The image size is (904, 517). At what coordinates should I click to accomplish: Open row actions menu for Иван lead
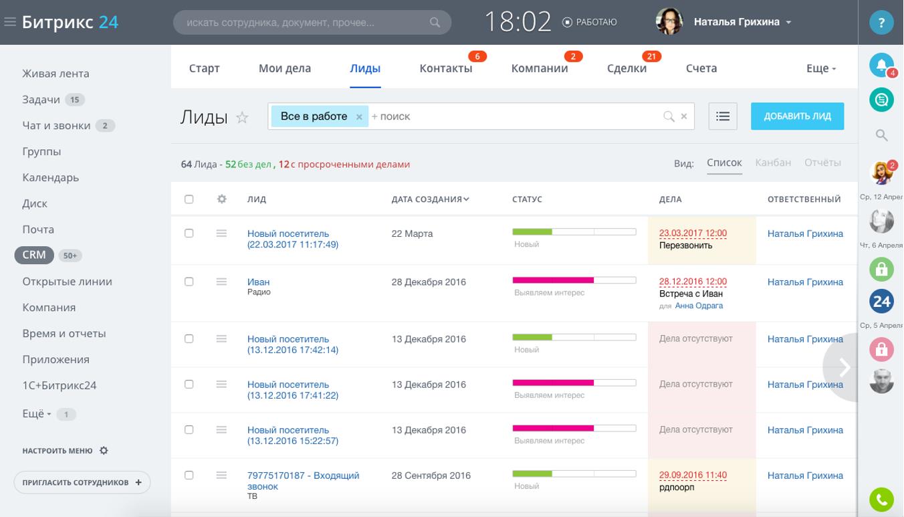(x=221, y=282)
